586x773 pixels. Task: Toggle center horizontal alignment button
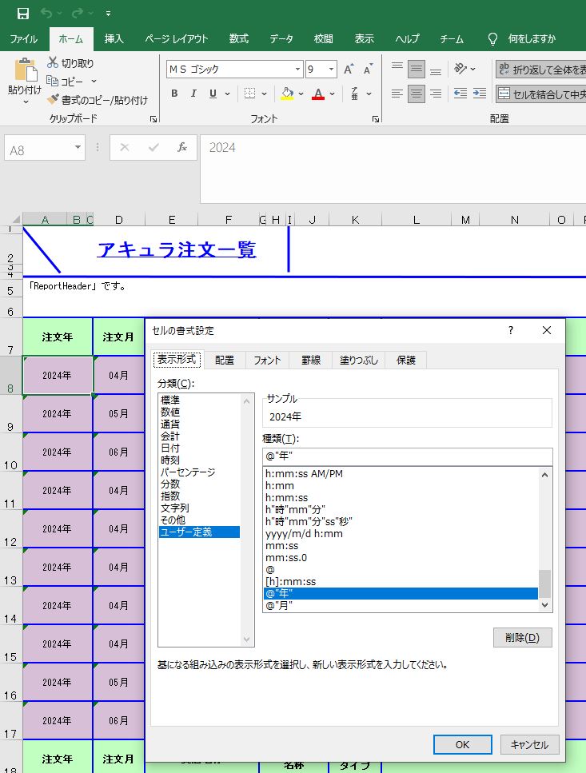point(417,94)
